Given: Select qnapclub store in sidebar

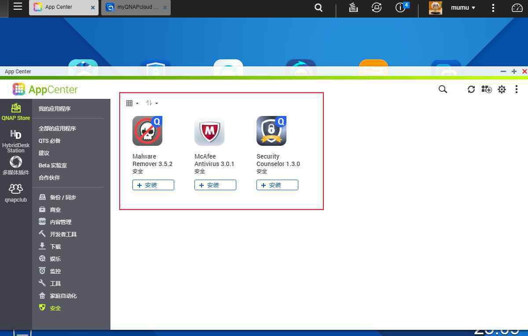Looking at the screenshot, I should 16,193.
